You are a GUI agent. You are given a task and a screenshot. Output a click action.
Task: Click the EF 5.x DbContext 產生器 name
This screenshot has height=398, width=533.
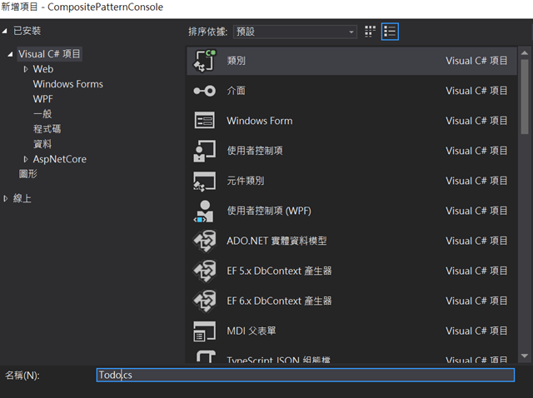(x=279, y=271)
